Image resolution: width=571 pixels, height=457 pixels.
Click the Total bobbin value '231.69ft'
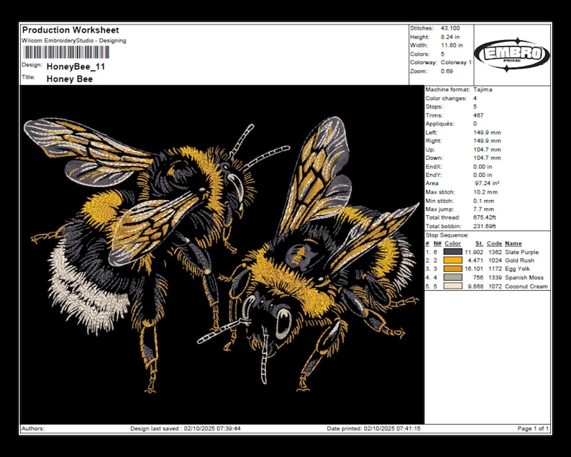[x=484, y=226]
